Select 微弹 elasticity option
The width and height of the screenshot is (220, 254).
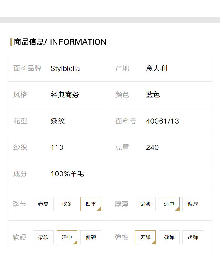[169, 237]
